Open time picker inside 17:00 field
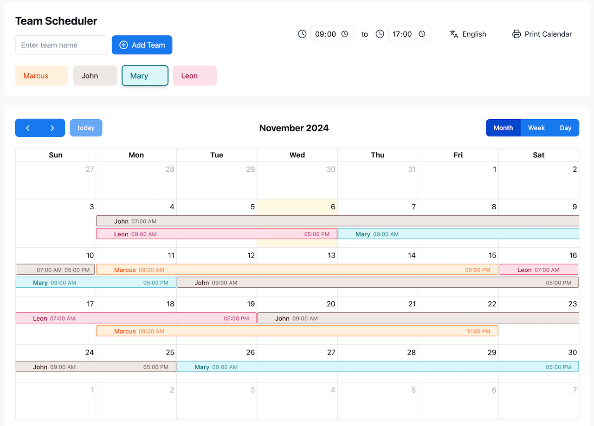Viewport: 594px width, 426px height. (422, 34)
